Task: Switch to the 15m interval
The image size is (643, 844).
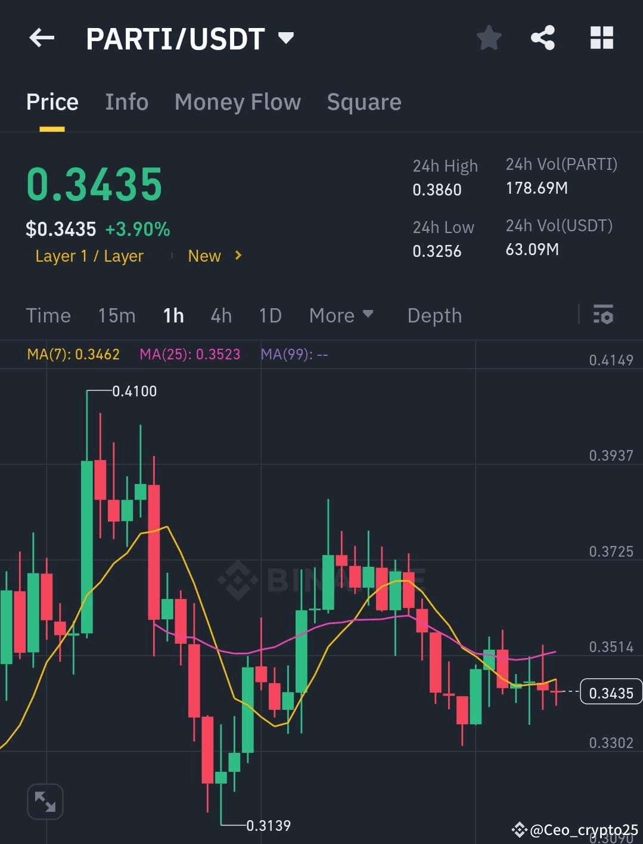Action: click(117, 315)
